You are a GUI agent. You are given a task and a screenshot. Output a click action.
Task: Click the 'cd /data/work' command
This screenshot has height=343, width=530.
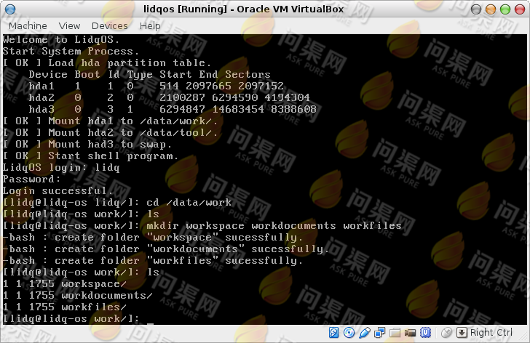click(x=189, y=202)
